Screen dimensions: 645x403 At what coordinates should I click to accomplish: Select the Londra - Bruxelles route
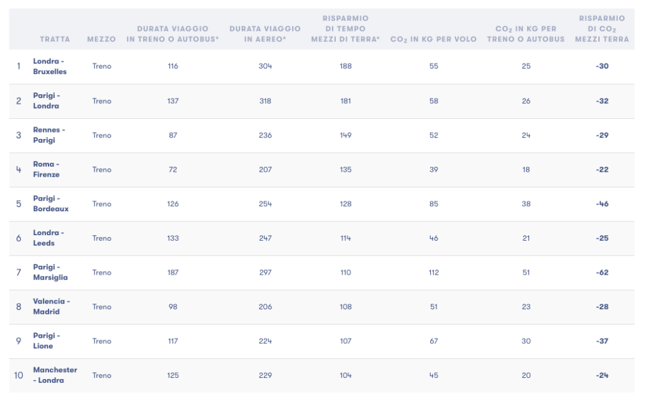point(50,67)
